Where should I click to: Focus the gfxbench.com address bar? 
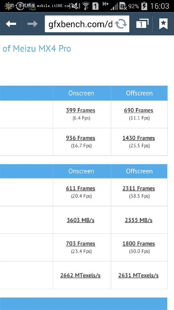[x=87, y=24]
